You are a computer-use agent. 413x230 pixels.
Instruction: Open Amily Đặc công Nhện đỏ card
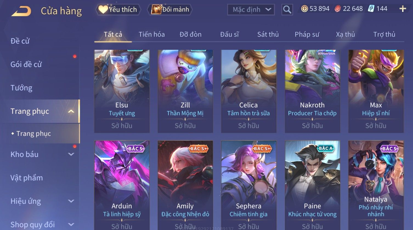(185, 185)
